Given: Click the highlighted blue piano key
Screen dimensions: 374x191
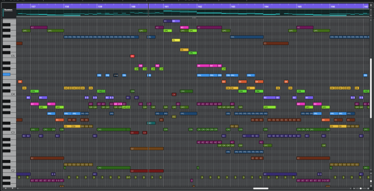Looking at the screenshot, I should (x=6, y=75).
